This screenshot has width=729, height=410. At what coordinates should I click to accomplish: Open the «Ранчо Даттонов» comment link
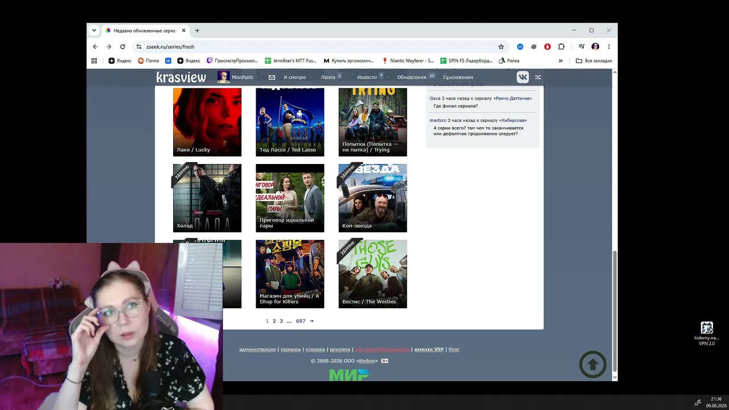pyautogui.click(x=513, y=99)
